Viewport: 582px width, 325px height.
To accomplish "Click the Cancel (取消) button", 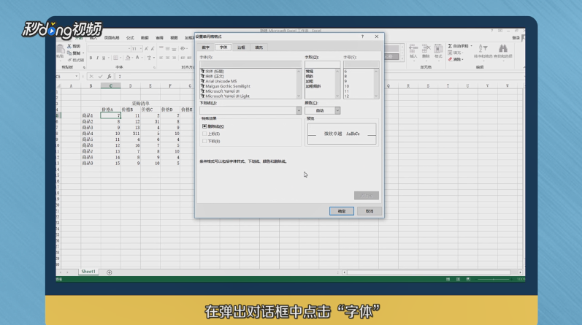I will [370, 211].
